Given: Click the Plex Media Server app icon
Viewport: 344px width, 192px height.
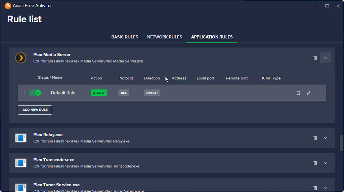Looking at the screenshot, I should (21, 58).
